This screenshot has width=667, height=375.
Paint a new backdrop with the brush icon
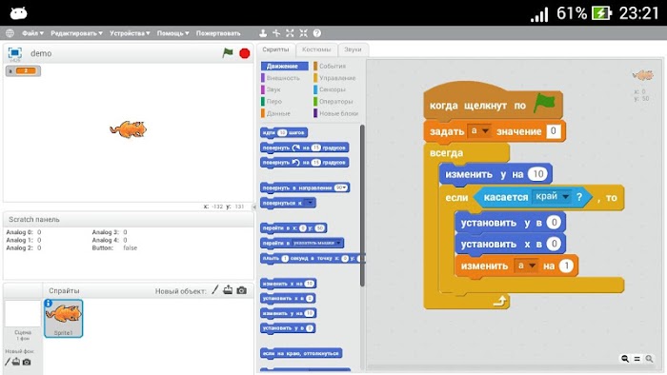pyautogui.click(x=8, y=362)
